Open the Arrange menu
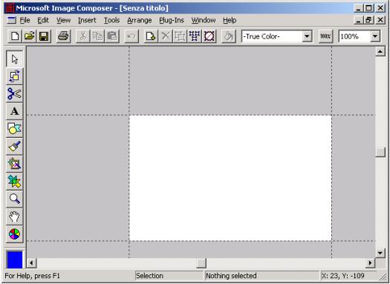Viewport: 390px width, 284px height. coord(140,20)
